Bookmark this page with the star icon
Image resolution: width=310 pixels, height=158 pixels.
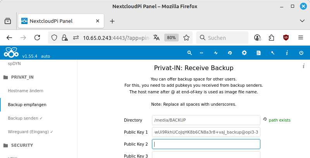[186, 38]
